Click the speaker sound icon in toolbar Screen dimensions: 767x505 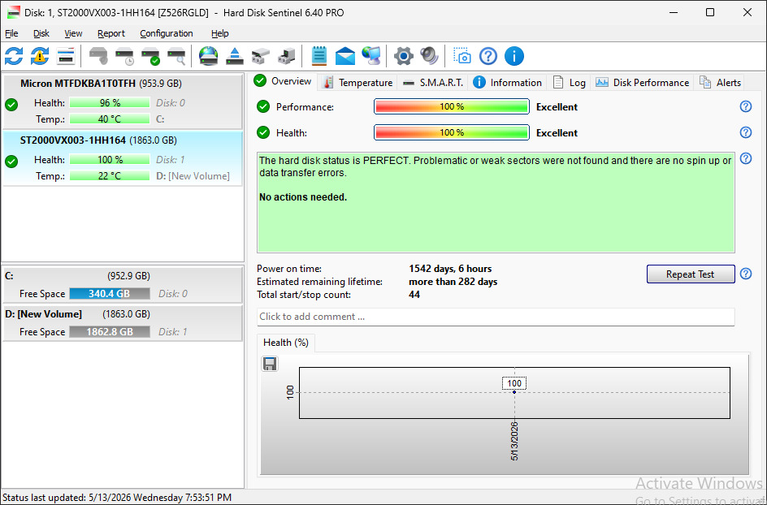click(x=430, y=56)
